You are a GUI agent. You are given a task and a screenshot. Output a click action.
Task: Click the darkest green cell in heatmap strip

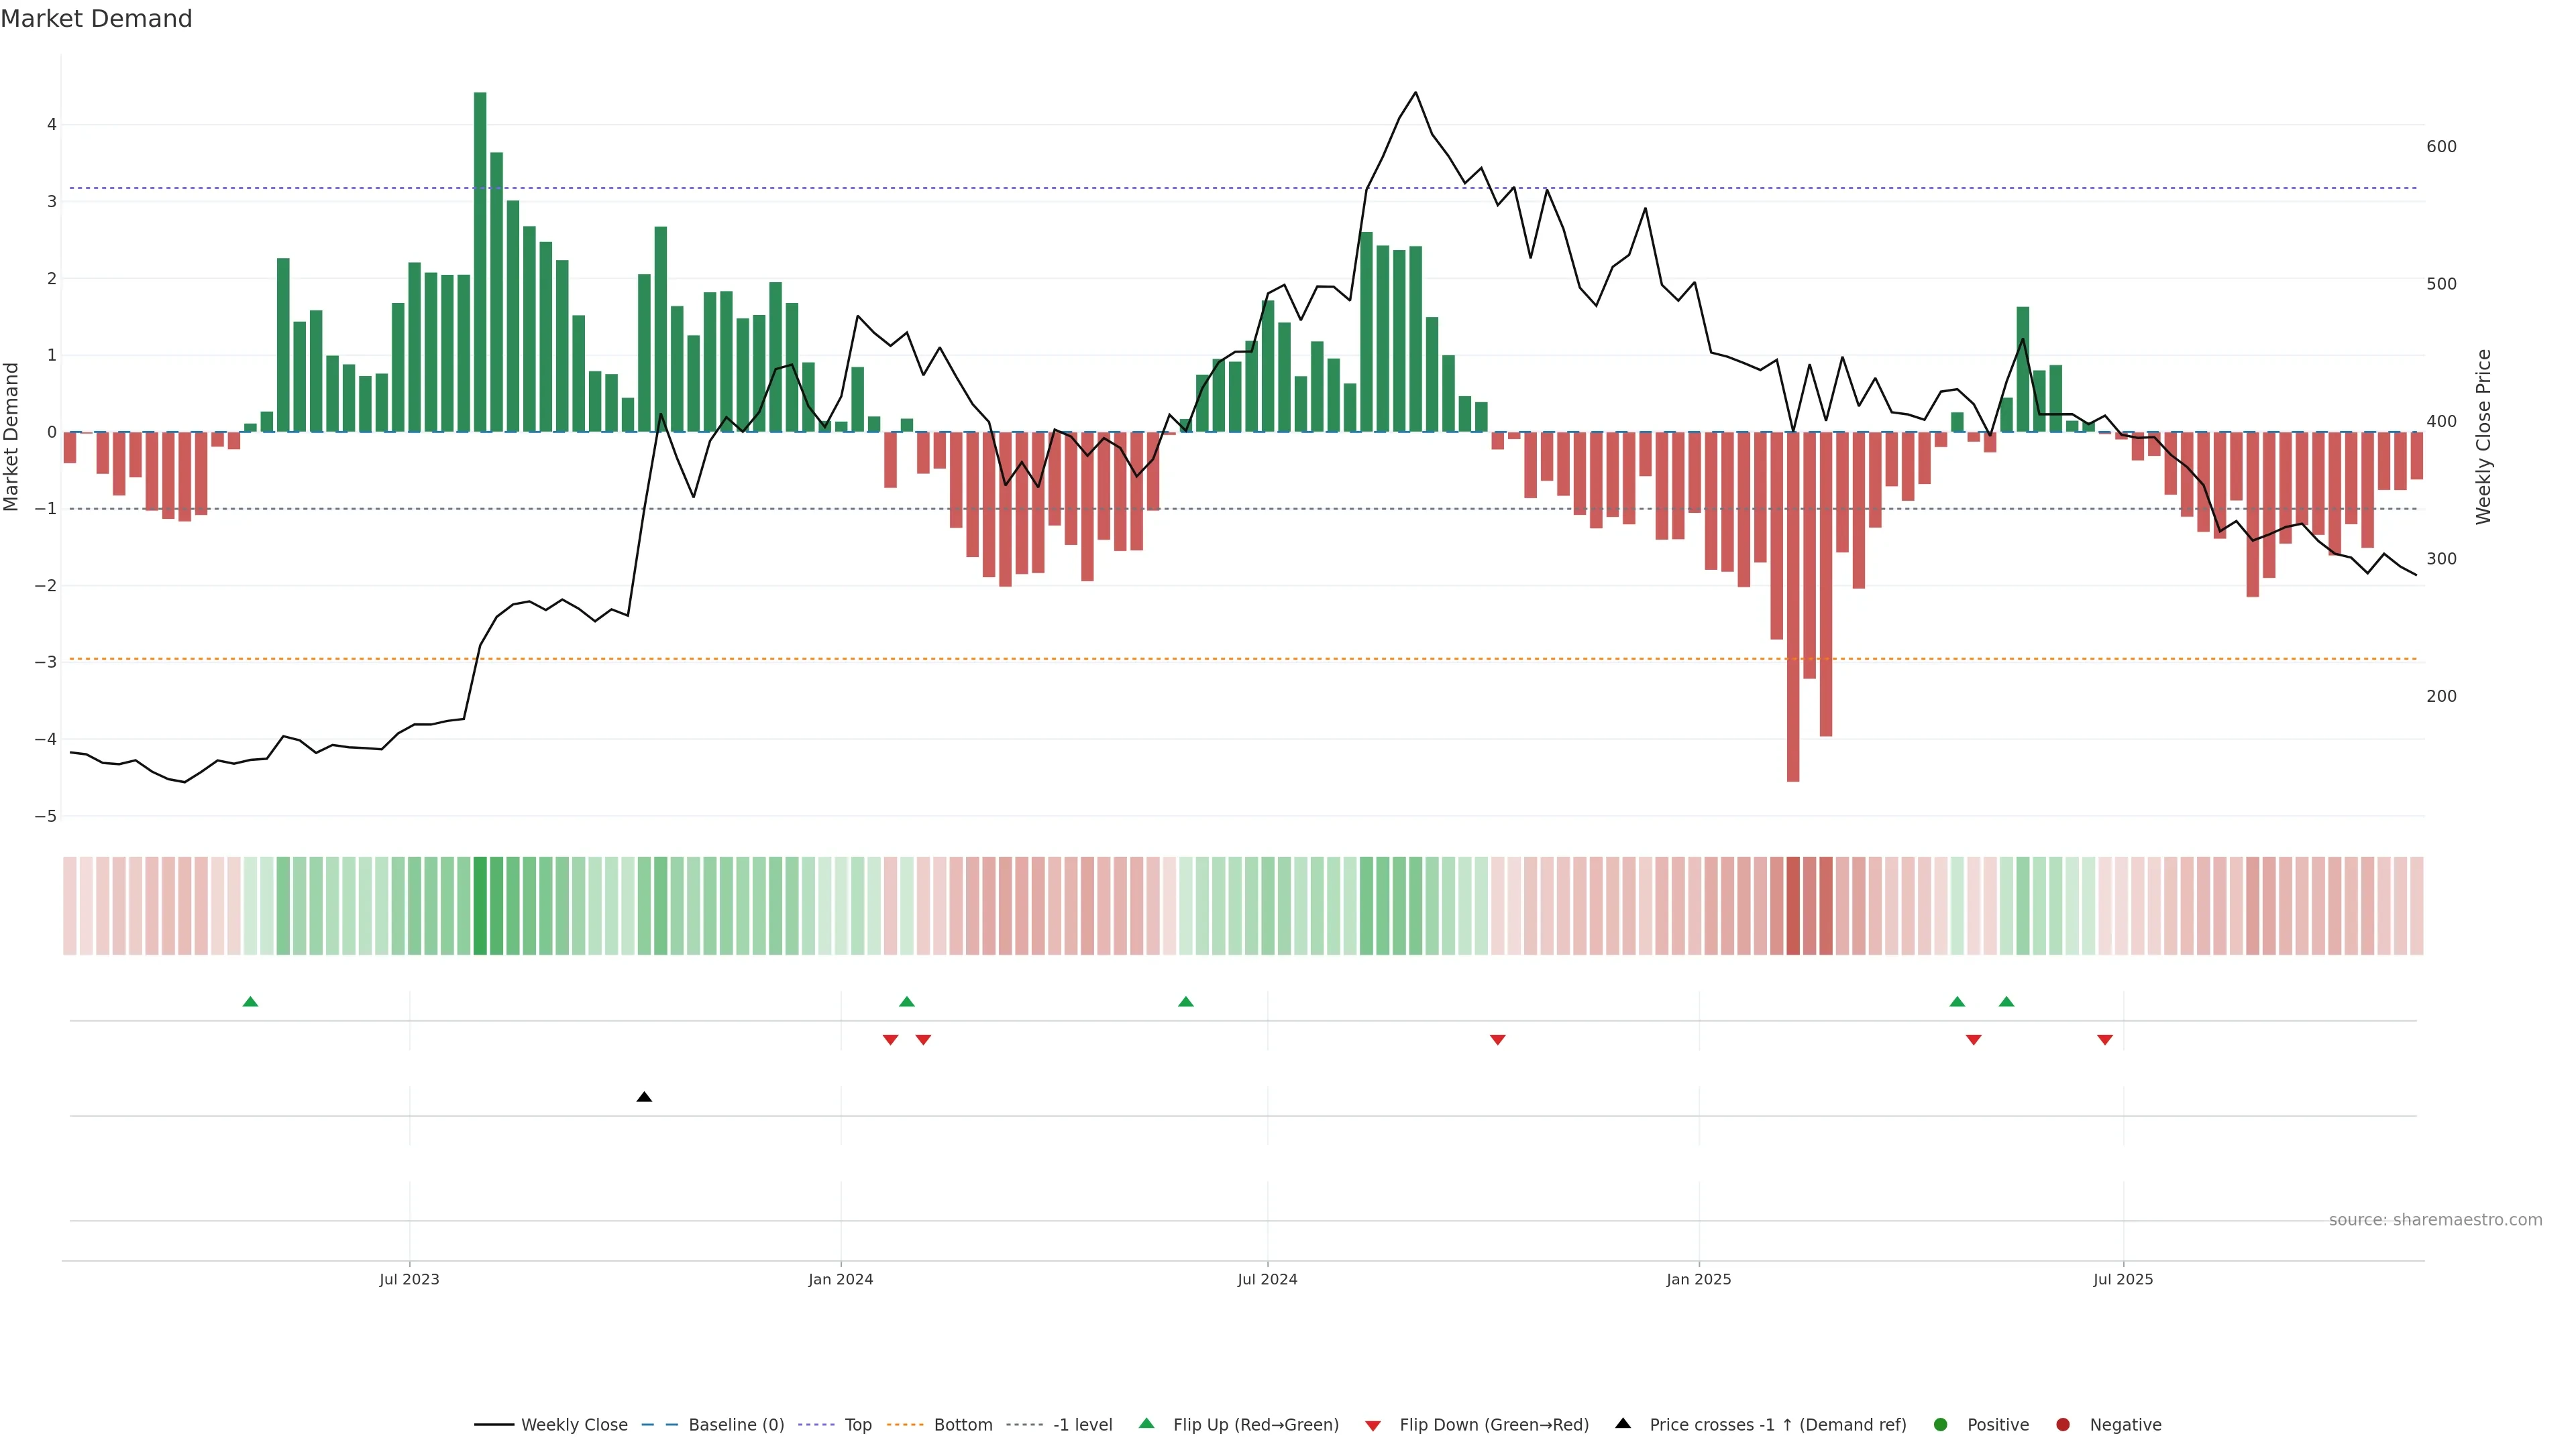480,906
